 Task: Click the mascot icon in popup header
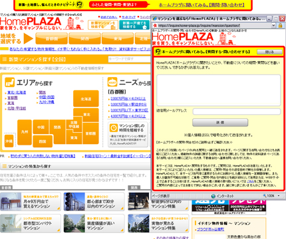pos(158,52)
